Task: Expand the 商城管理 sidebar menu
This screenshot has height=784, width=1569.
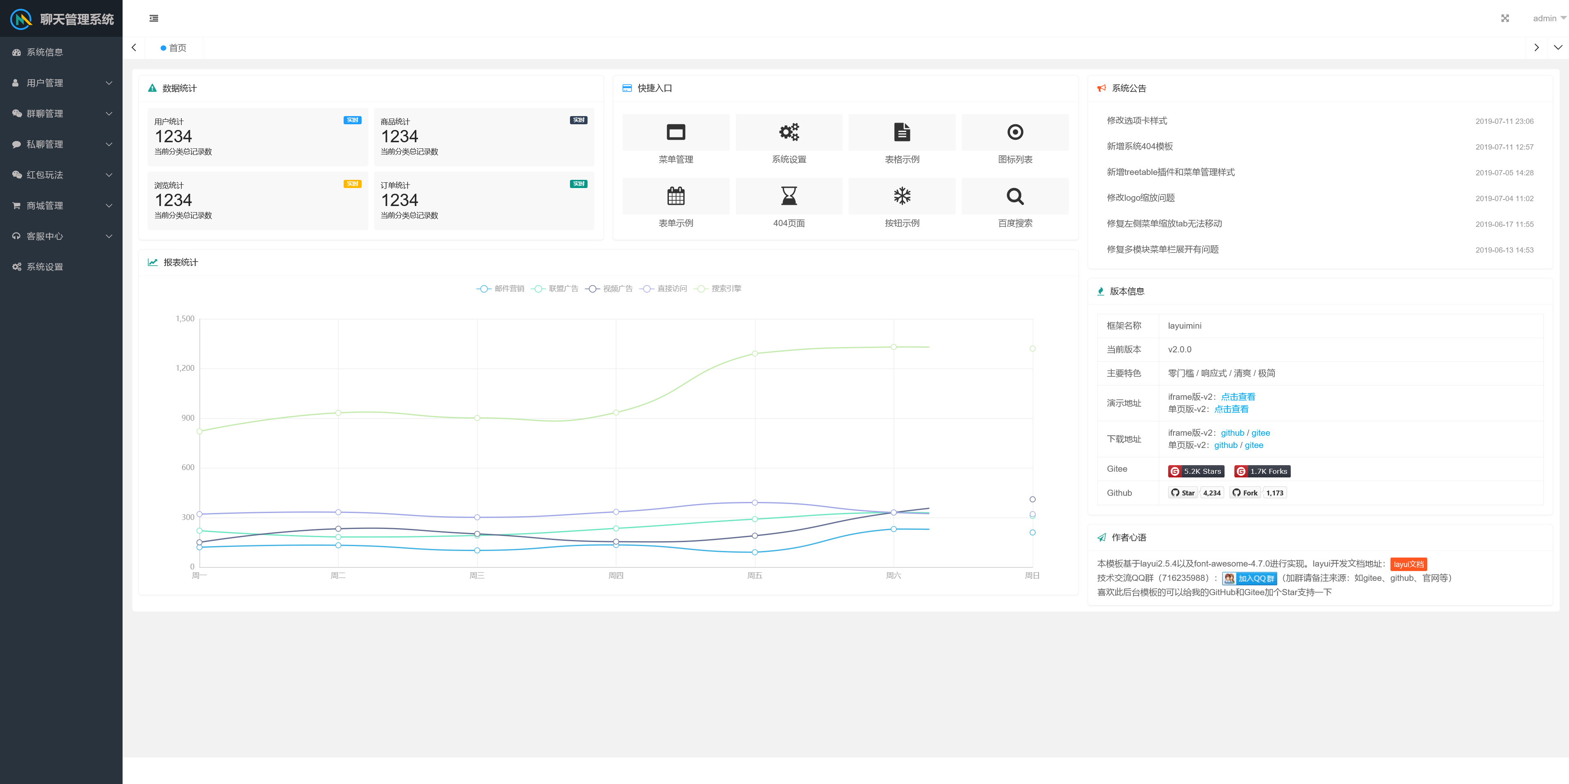Action: [x=61, y=206]
